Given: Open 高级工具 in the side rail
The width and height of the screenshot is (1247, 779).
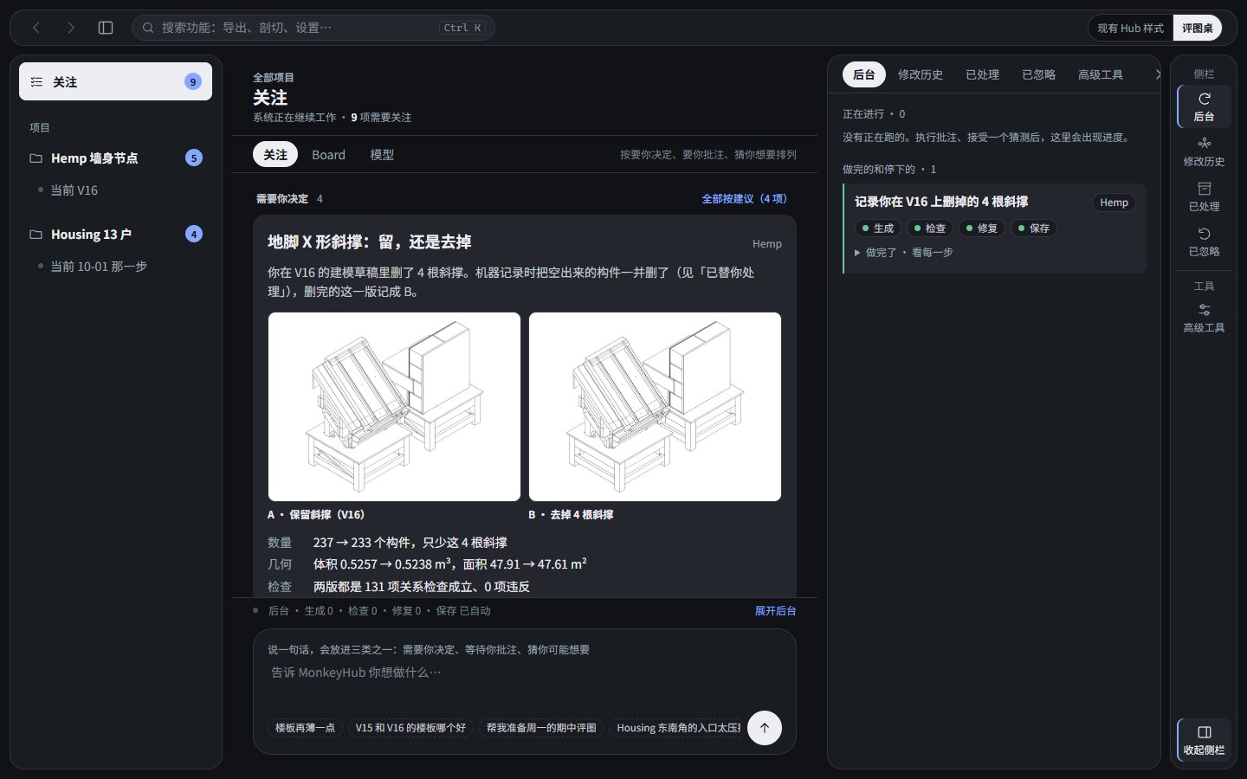Looking at the screenshot, I should 1204,318.
